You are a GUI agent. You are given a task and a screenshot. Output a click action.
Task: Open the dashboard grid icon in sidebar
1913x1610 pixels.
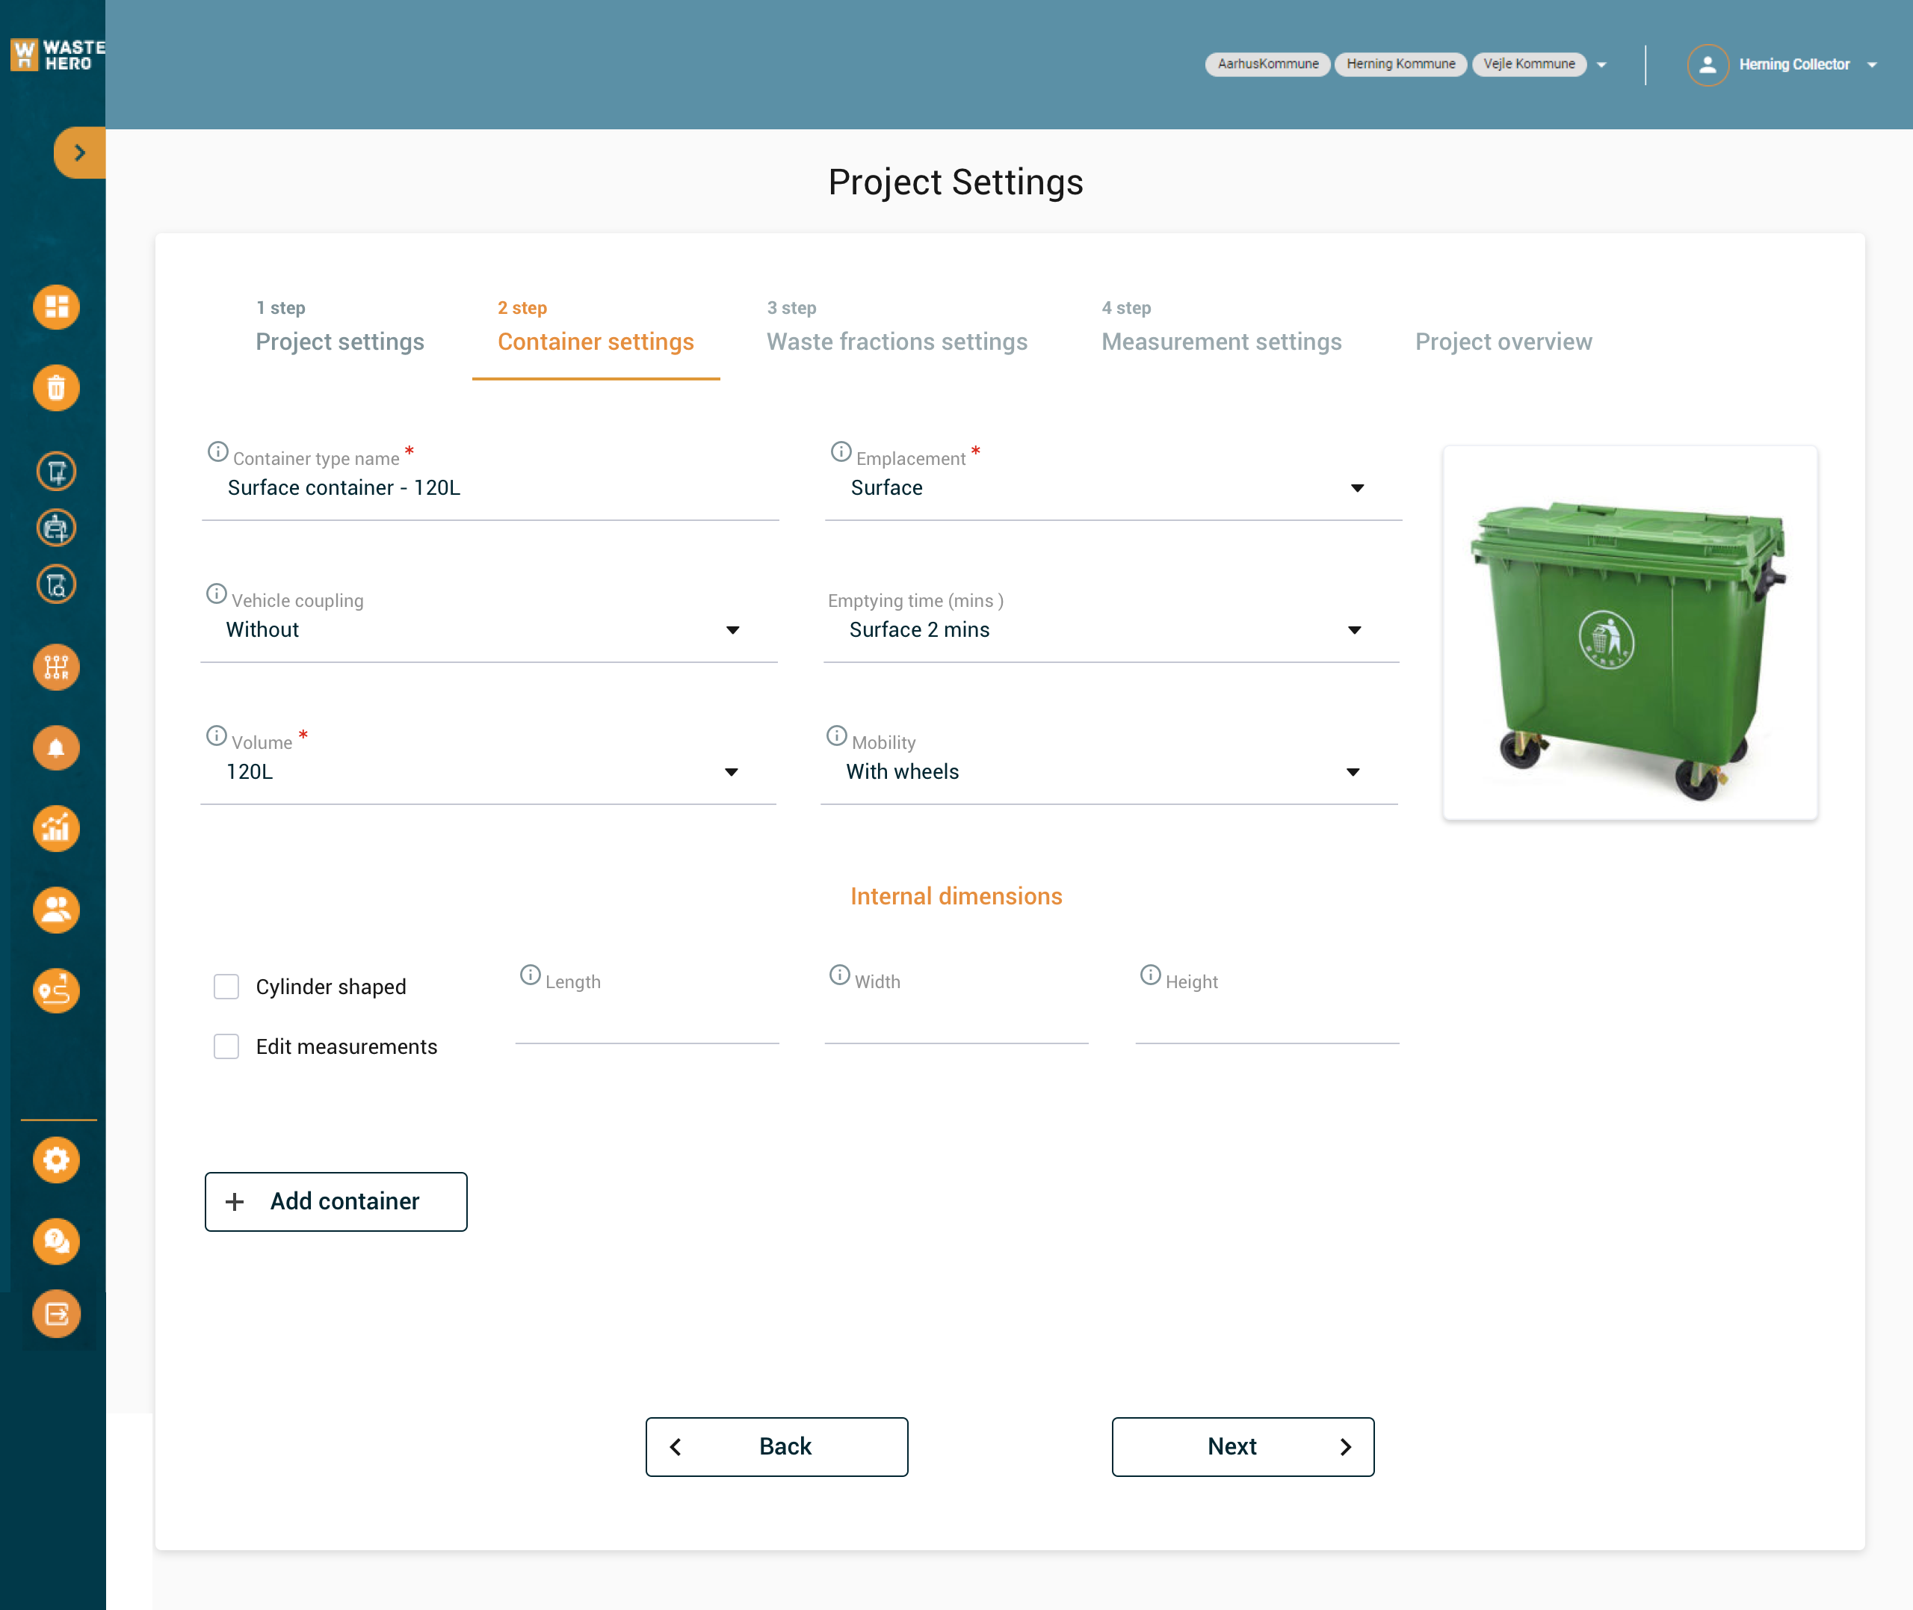coord(55,308)
